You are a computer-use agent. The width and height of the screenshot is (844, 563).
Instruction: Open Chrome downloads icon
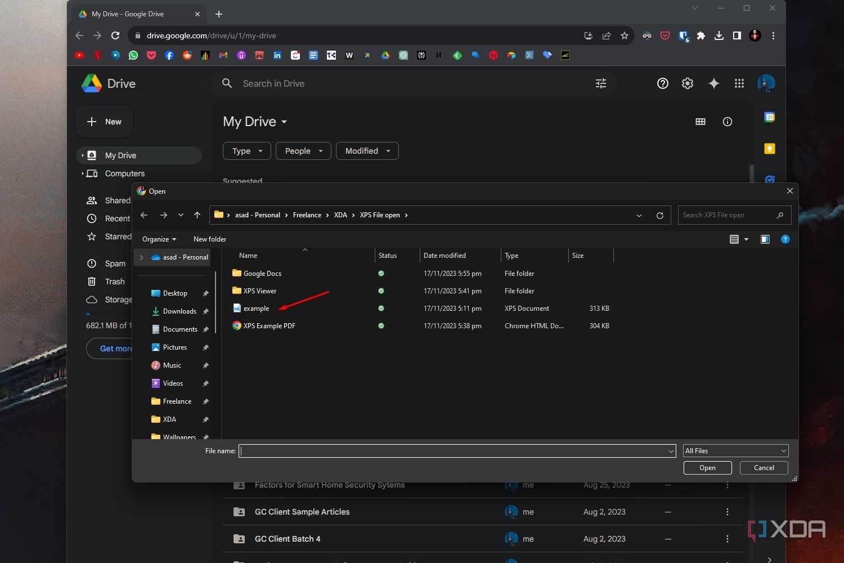tap(719, 35)
